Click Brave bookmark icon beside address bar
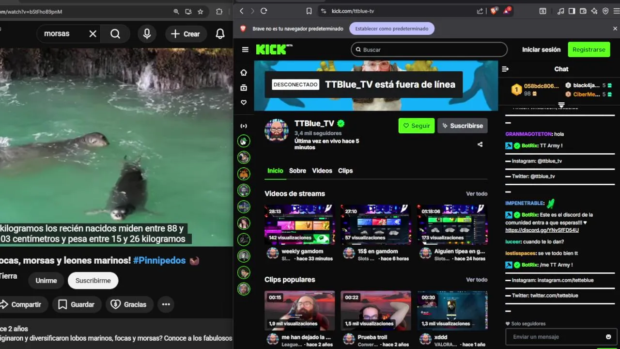This screenshot has height=349, width=620. click(x=309, y=11)
